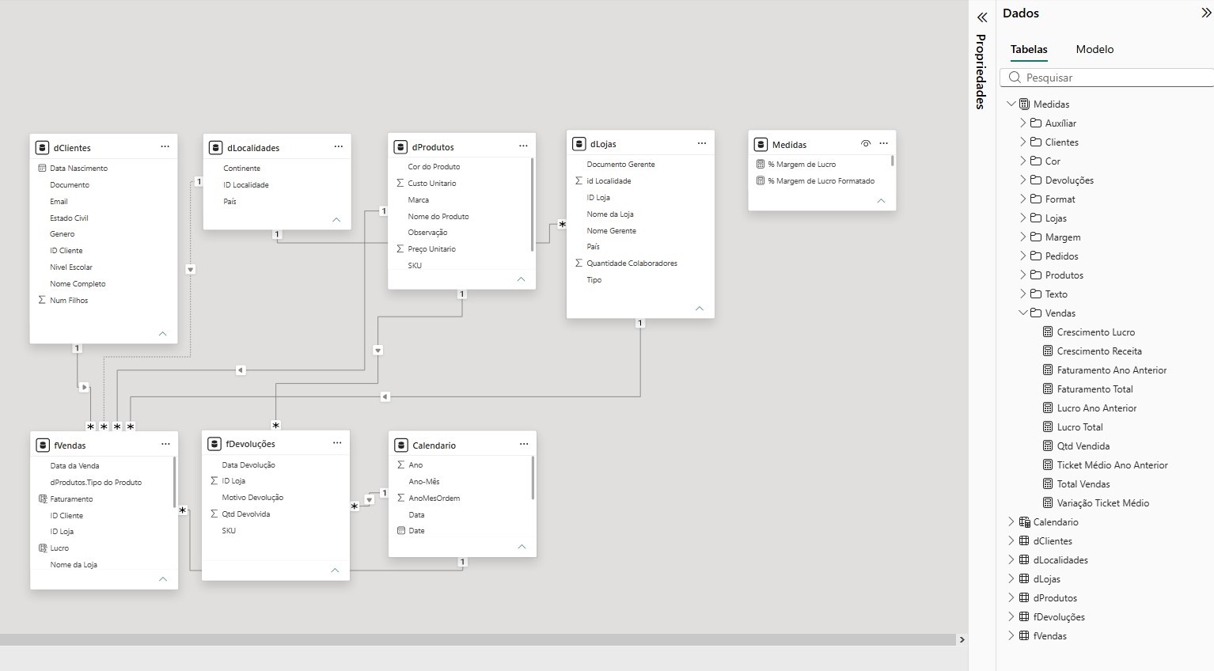Click the horizontal scrollbar of the diagram
Image resolution: width=1214 pixels, height=671 pixels.
click(x=478, y=639)
